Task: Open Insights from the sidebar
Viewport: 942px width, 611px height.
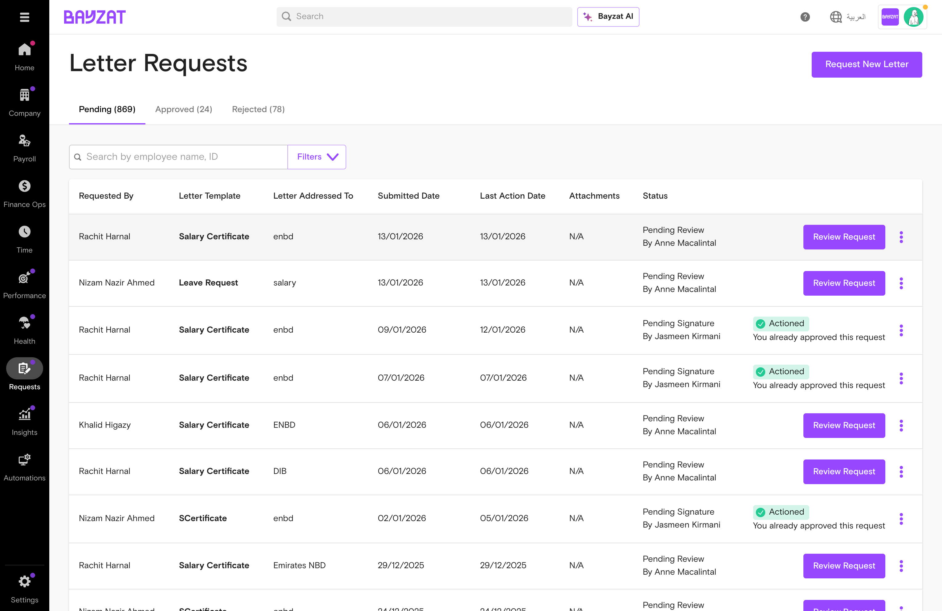Action: (25, 421)
